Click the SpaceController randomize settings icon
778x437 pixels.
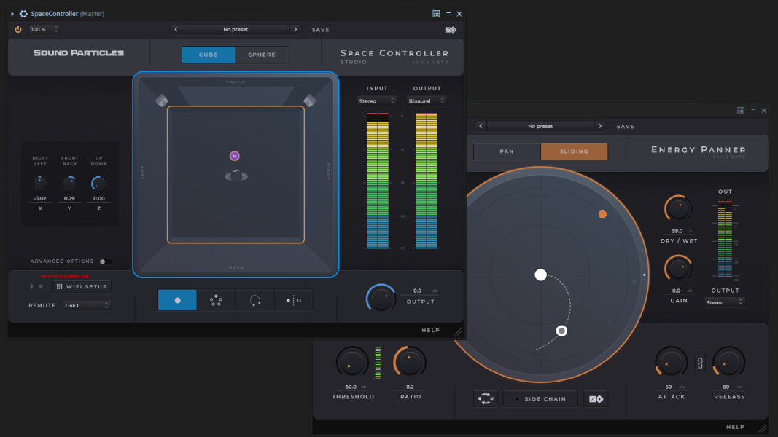tap(451, 30)
